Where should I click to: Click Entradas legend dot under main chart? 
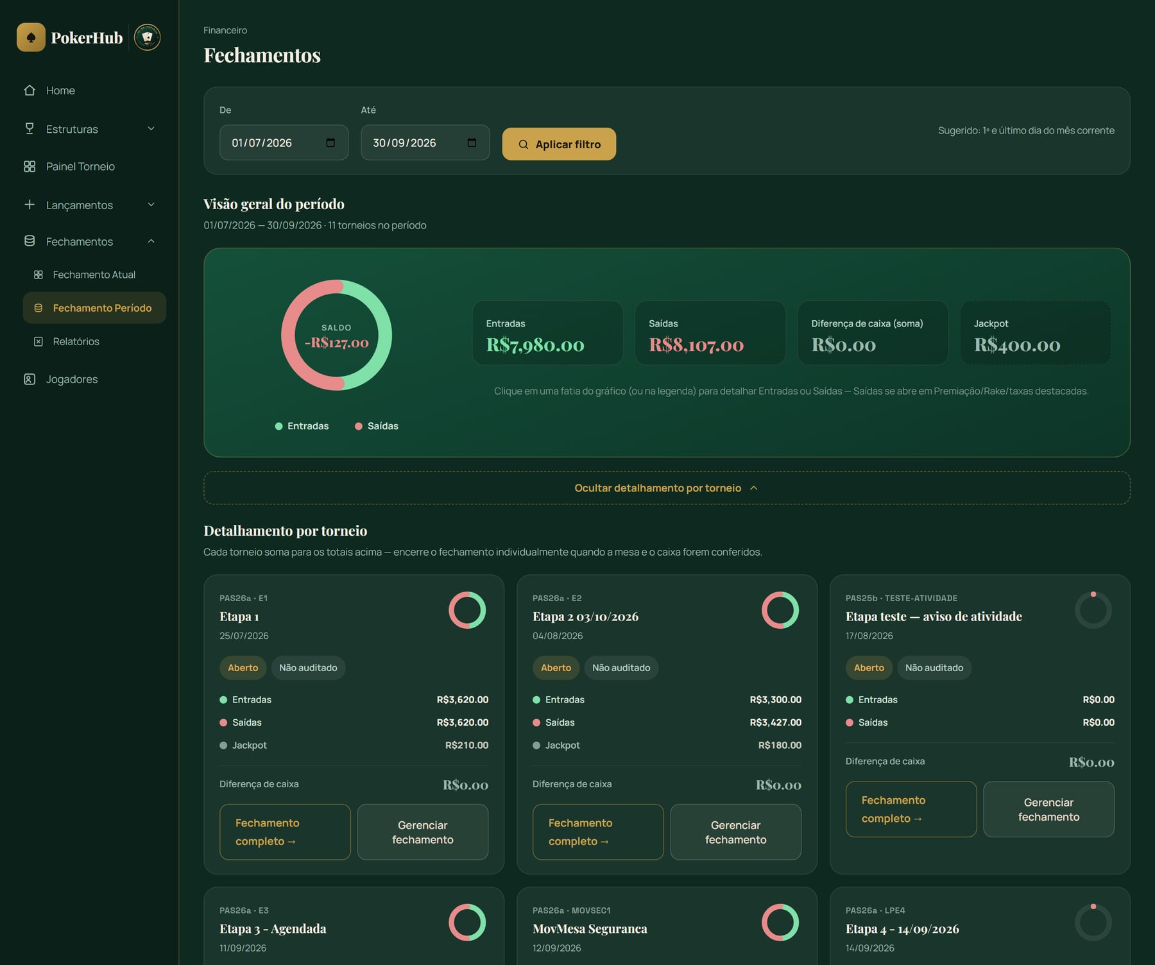278,426
